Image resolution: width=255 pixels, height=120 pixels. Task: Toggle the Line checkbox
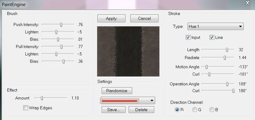pyautogui.click(x=212, y=37)
